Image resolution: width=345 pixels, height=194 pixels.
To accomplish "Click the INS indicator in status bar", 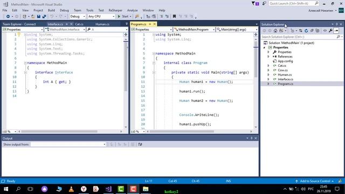I will [x=228, y=181].
